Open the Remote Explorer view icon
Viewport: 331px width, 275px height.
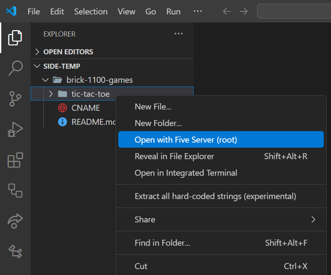point(15,191)
